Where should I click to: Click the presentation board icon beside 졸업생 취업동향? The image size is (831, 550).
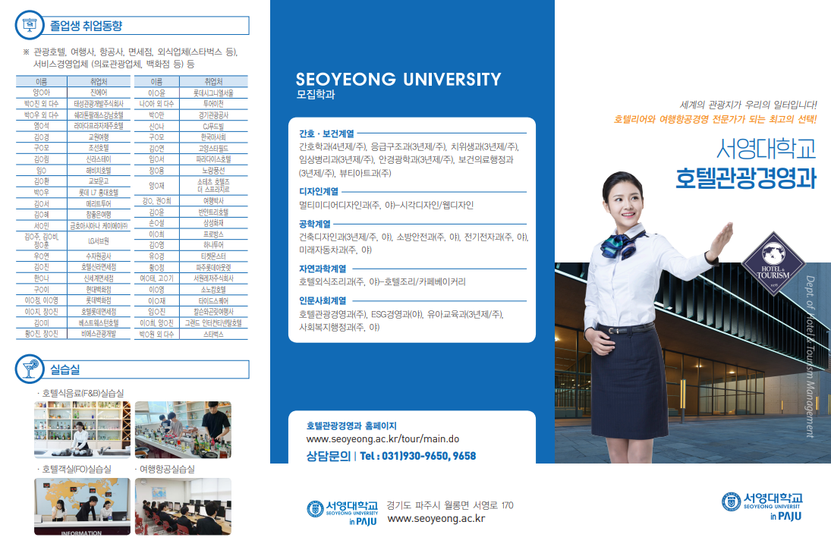click(x=30, y=26)
